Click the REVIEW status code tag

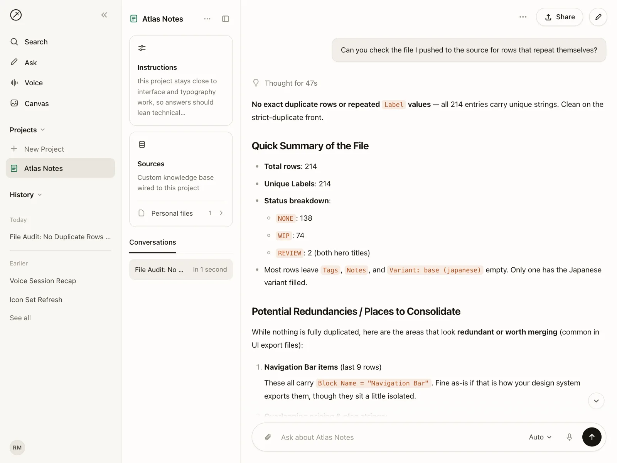point(290,253)
